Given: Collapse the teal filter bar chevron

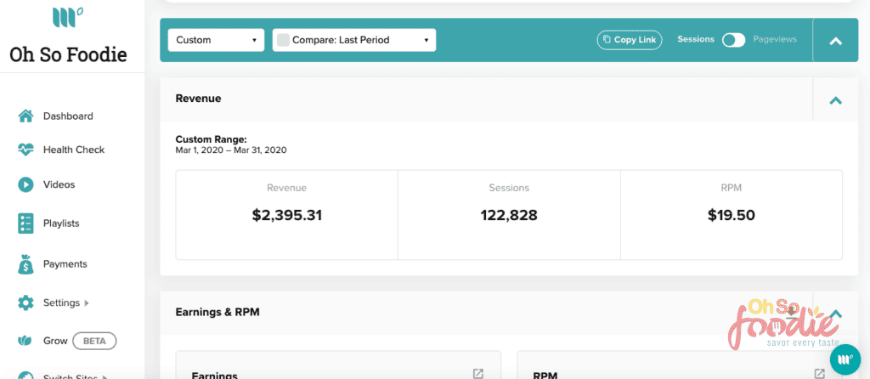Looking at the screenshot, I should (x=836, y=41).
